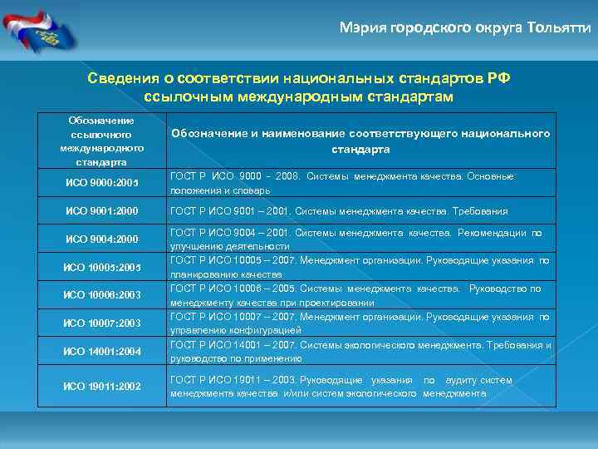Click cell 'ИСО 9004:2000'
598x449 pixels.
(102, 239)
